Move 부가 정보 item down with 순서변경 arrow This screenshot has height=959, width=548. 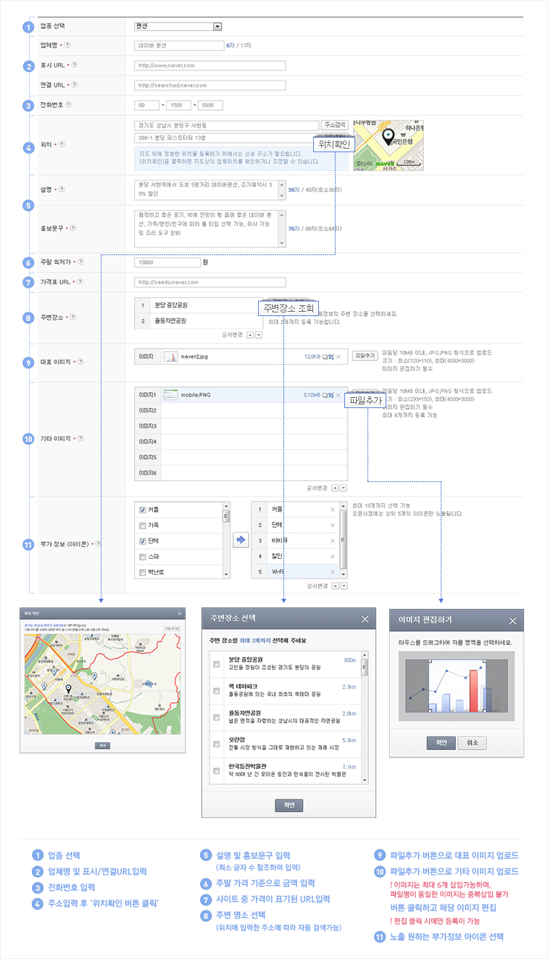tap(344, 586)
